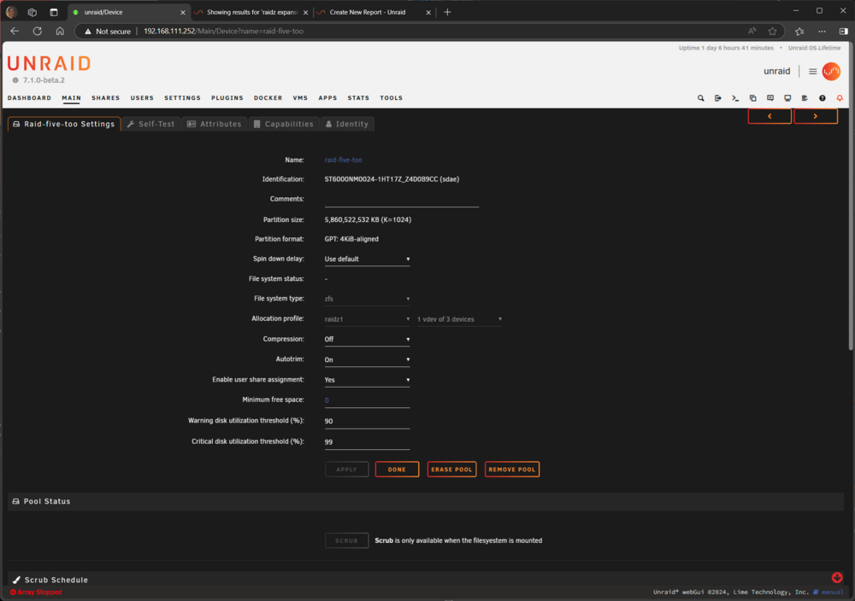Open the SHARES menu

tap(106, 98)
